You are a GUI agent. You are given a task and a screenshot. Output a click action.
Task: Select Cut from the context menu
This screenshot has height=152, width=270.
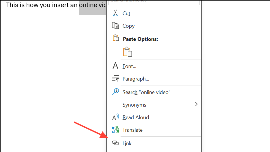click(127, 13)
